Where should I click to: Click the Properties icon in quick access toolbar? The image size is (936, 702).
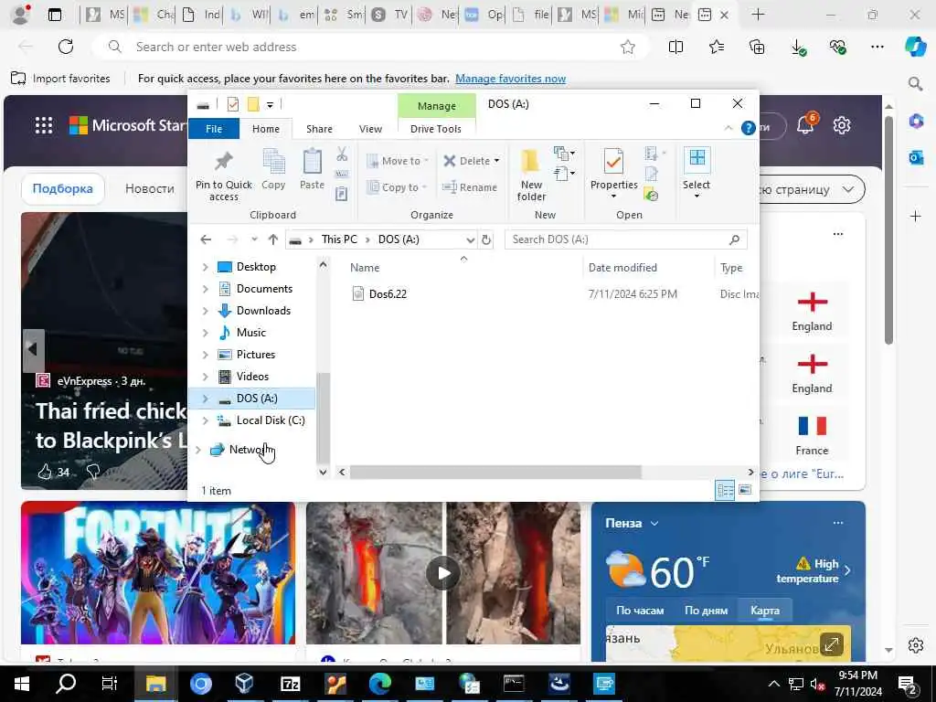[x=233, y=104]
